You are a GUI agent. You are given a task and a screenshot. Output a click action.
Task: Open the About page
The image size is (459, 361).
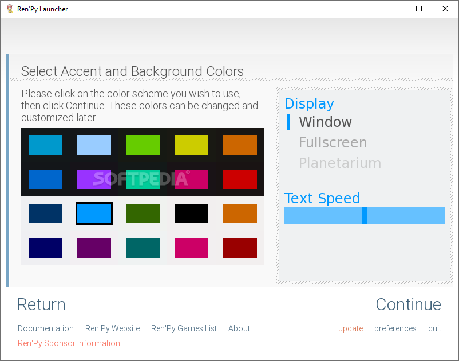point(239,328)
